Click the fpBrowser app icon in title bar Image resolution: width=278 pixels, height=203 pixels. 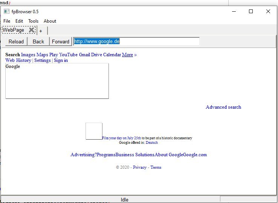[6, 11]
